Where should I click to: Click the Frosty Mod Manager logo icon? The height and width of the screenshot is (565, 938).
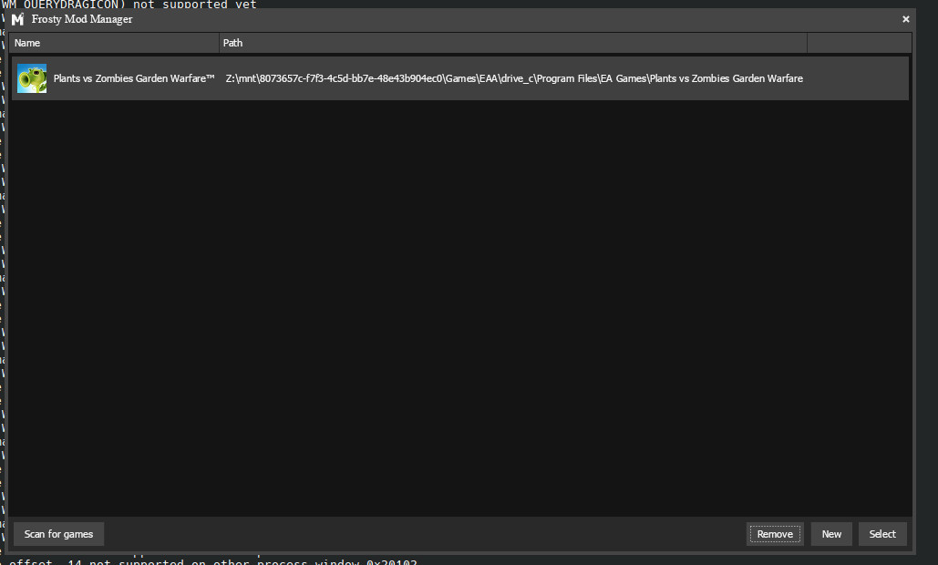(17, 19)
